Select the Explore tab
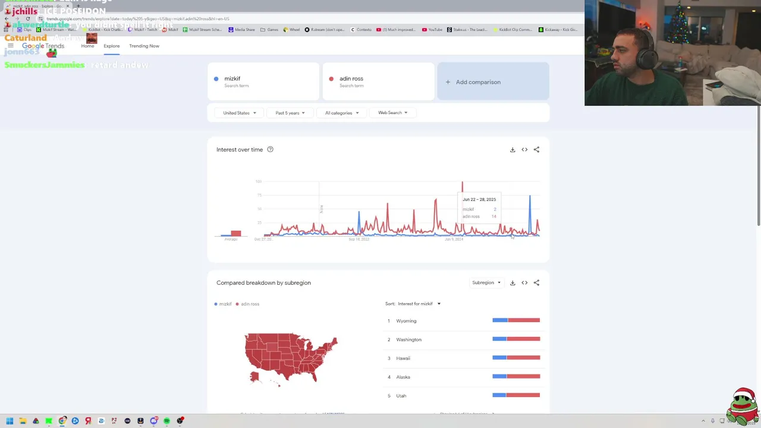This screenshot has width=761, height=428. click(111, 46)
